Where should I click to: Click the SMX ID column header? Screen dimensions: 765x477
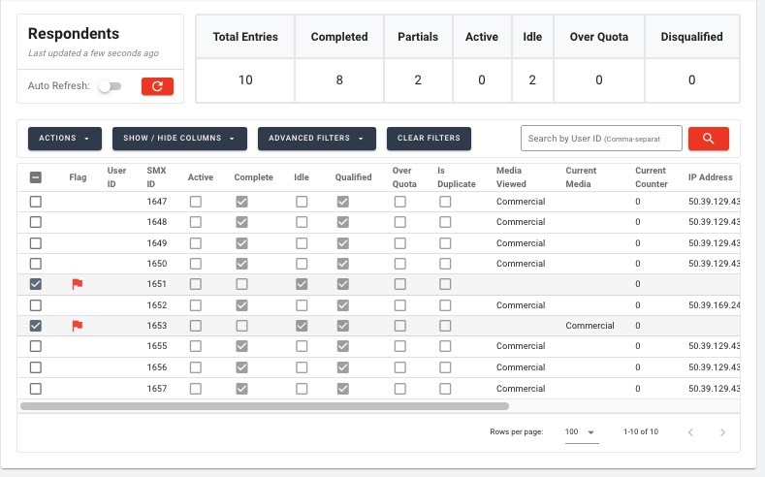(157, 177)
